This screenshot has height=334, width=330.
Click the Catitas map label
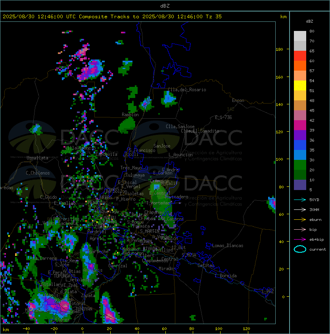(206, 265)
